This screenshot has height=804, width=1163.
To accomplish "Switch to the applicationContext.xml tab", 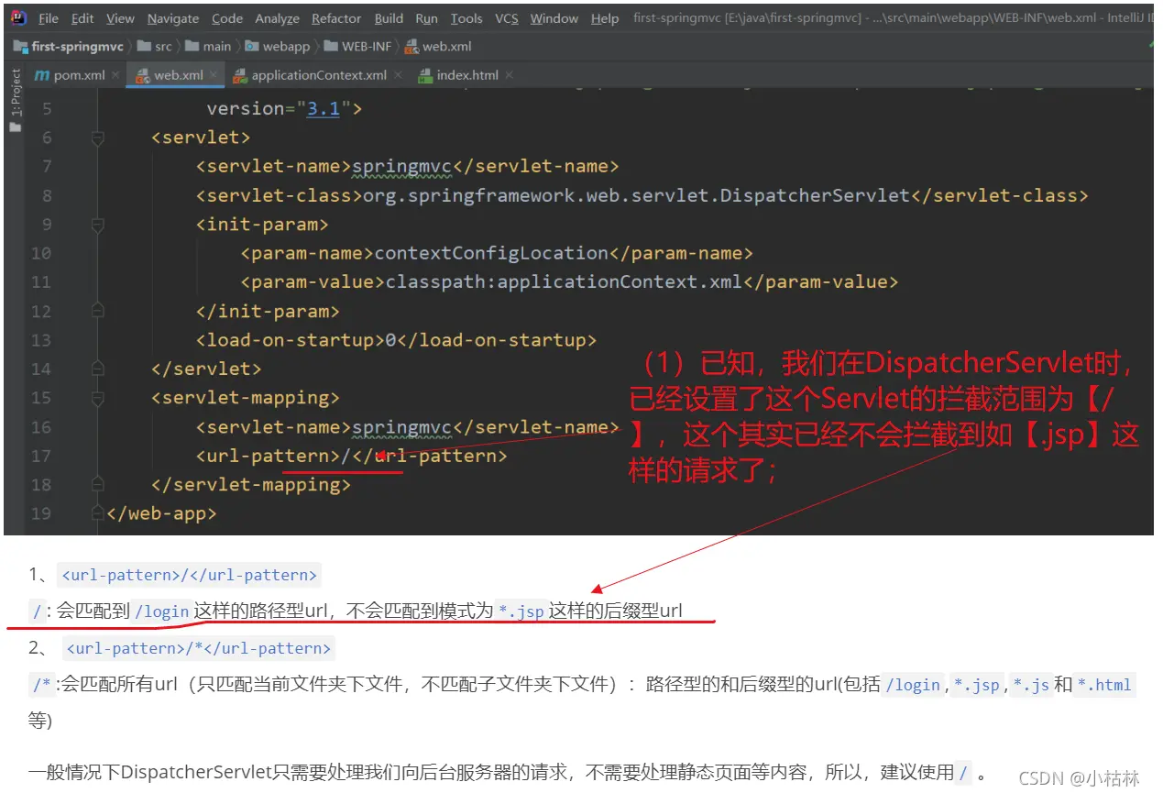I will click(x=319, y=75).
